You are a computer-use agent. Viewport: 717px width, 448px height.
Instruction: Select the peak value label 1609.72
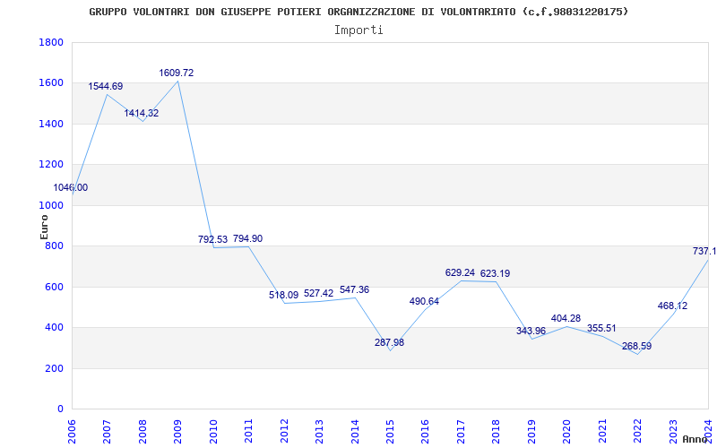click(176, 73)
